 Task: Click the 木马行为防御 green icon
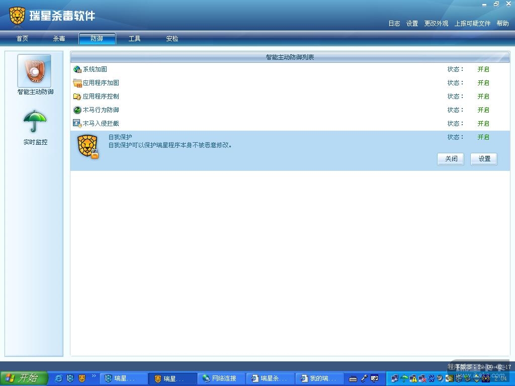click(x=77, y=110)
